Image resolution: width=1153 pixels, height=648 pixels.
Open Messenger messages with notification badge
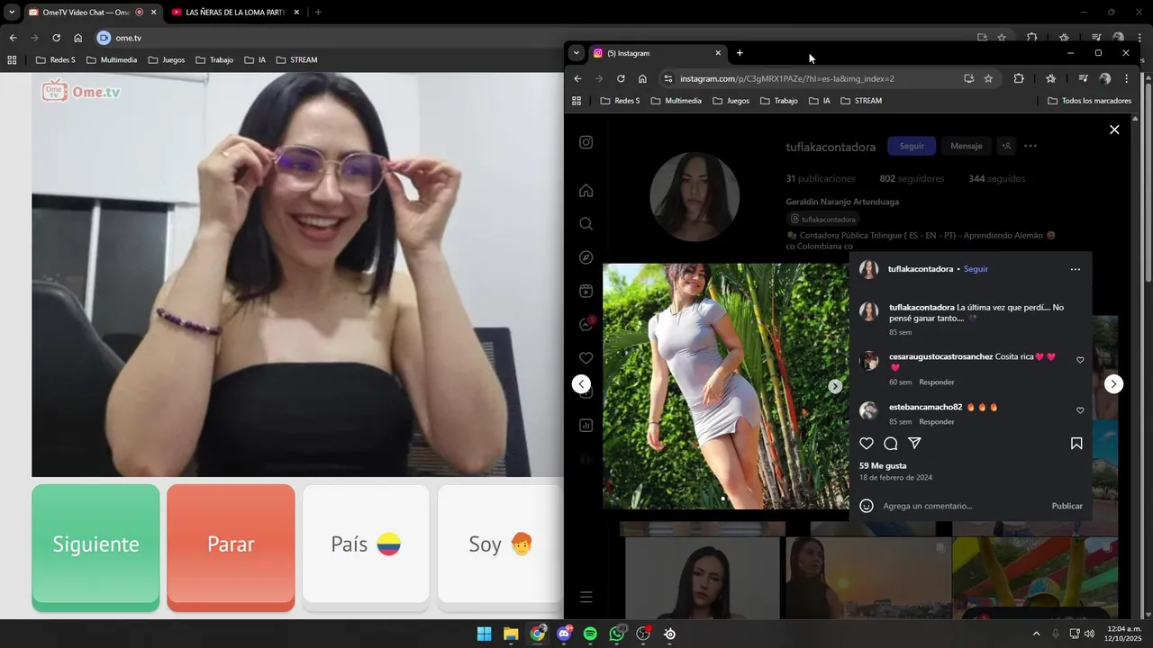(x=586, y=324)
